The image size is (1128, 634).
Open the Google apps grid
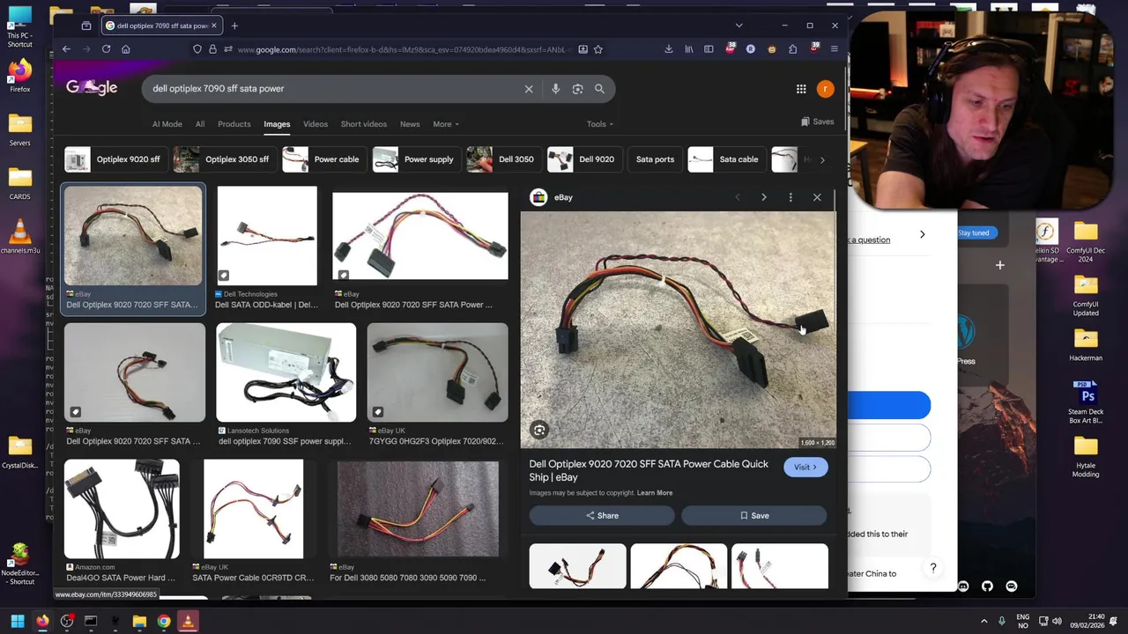point(801,89)
